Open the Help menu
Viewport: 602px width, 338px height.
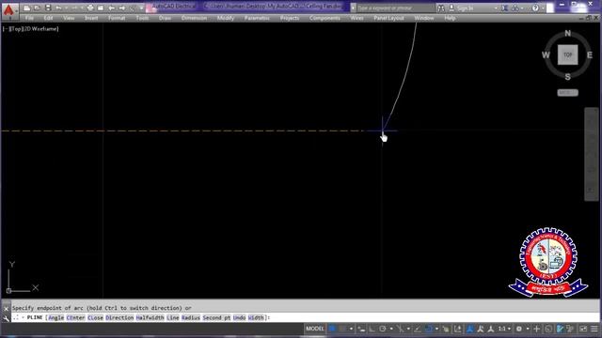tap(450, 18)
